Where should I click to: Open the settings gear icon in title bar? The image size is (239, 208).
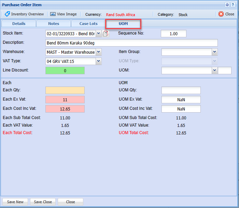[227, 4]
